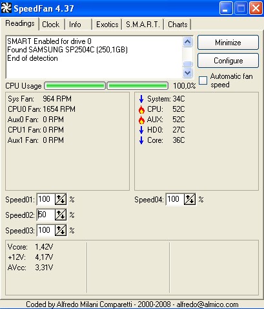Click the Speed02 up/down spinner arrows
Viewport: 264px width, 309px height.
tap(61, 215)
